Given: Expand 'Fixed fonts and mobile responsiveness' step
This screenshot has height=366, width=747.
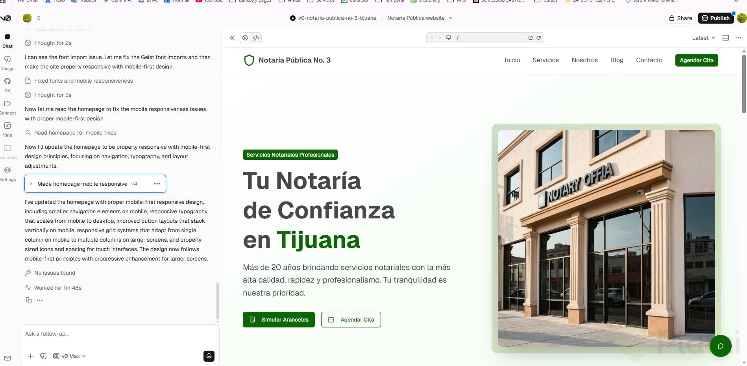Looking at the screenshot, I should coord(79,81).
